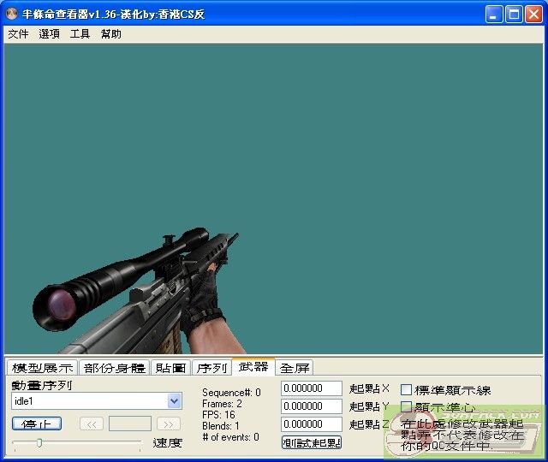548x462 pixels.
Task: Click the '# of events: 0' text
Action: pyautogui.click(x=230, y=437)
